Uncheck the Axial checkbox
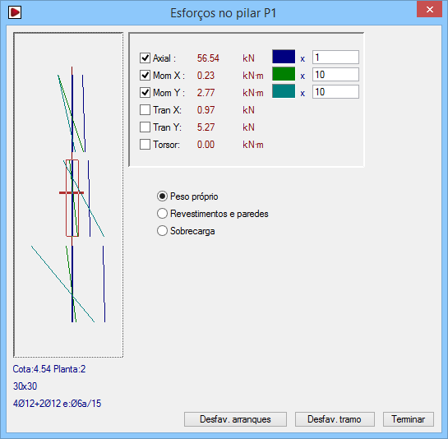The width and height of the screenshot is (448, 439). 145,58
